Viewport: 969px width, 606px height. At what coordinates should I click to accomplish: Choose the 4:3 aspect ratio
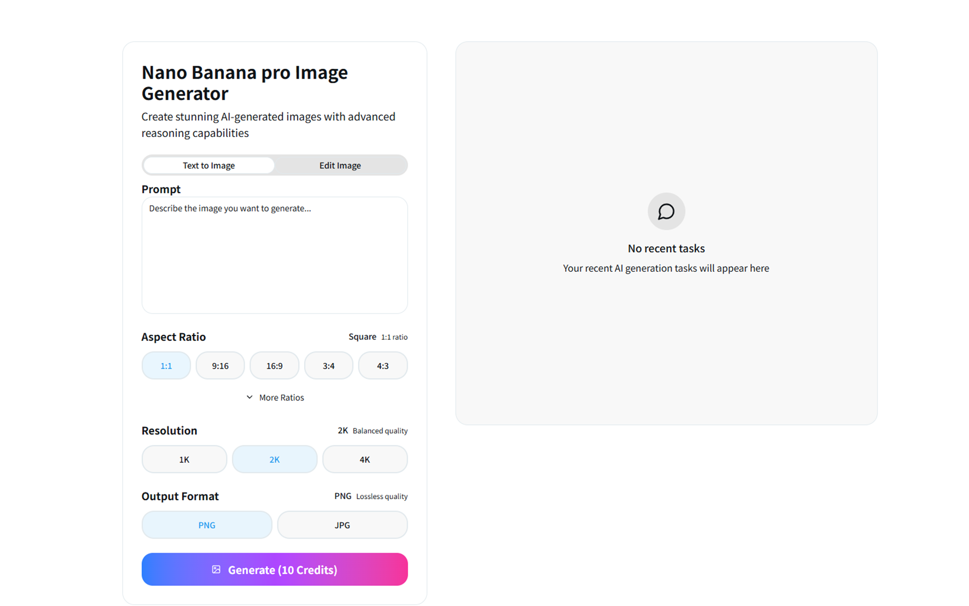pyautogui.click(x=382, y=365)
